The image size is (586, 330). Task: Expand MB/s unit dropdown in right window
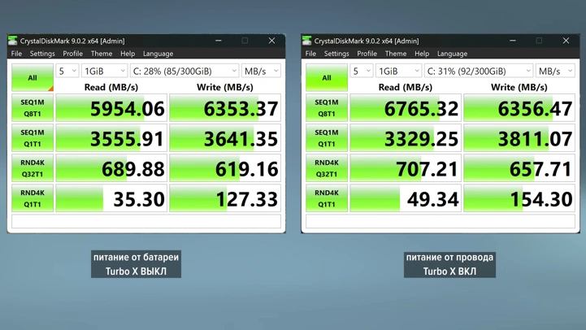coord(555,71)
